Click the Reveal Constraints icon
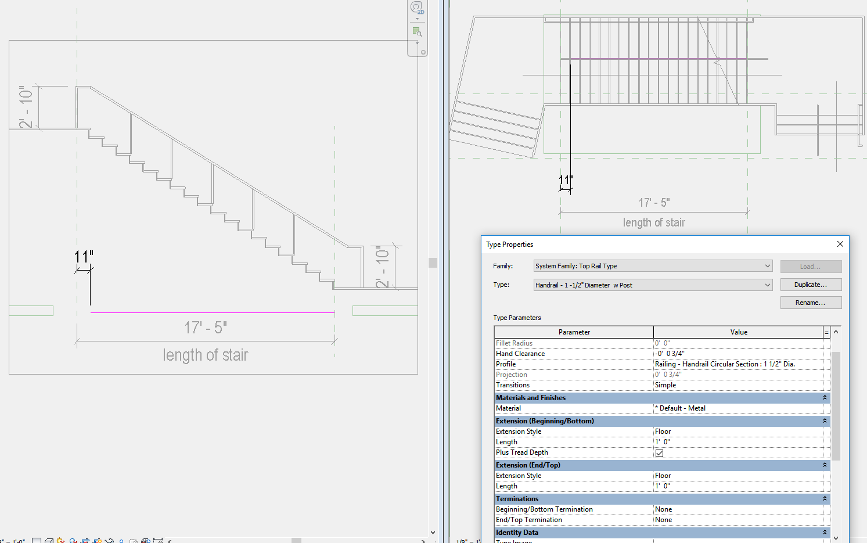Screen dimensions: 867x543 point(157,541)
